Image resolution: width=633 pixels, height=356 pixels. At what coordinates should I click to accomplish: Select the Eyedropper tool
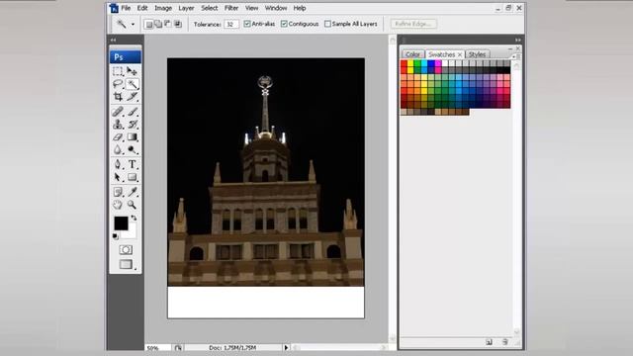pos(132,192)
